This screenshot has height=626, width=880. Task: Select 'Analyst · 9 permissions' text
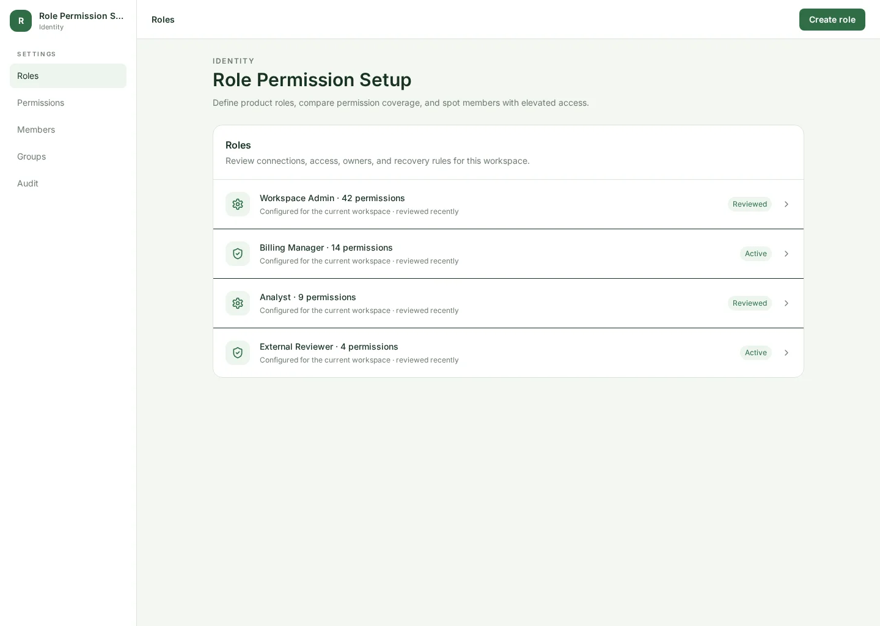click(x=308, y=297)
